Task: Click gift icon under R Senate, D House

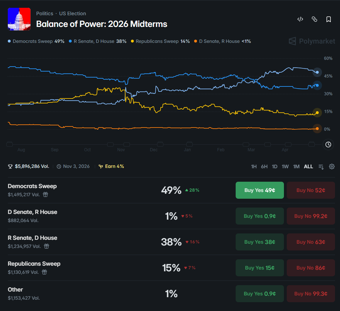Action: point(46,246)
